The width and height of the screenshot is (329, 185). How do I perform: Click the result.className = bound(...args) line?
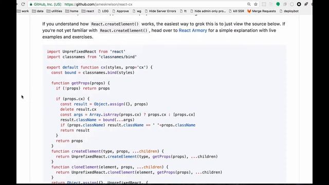point(97,120)
